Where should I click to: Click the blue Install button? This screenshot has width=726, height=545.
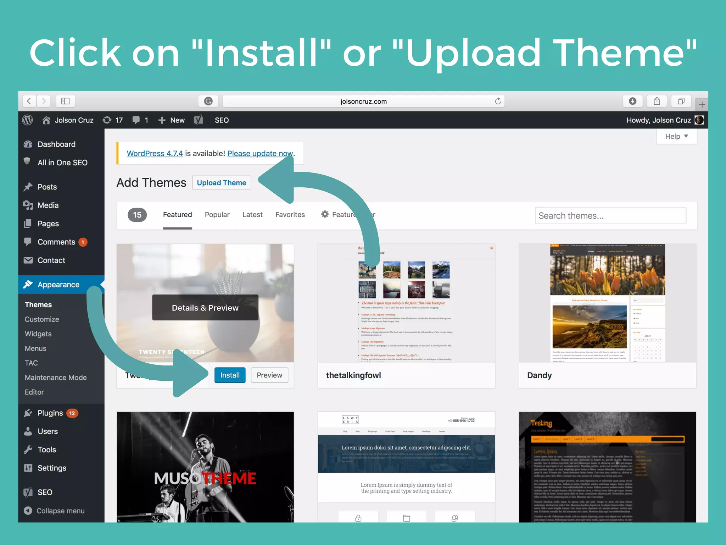pyautogui.click(x=230, y=375)
